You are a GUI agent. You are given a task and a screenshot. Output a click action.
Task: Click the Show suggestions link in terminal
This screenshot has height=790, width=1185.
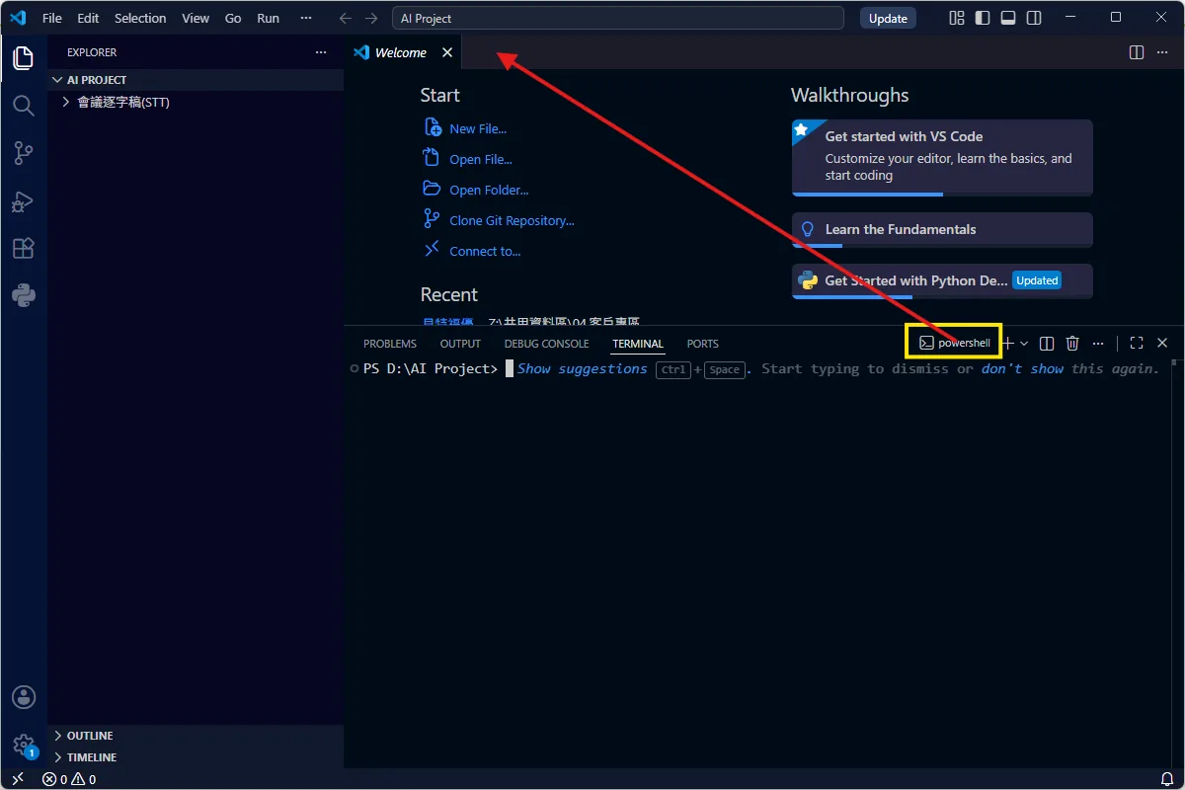point(583,368)
